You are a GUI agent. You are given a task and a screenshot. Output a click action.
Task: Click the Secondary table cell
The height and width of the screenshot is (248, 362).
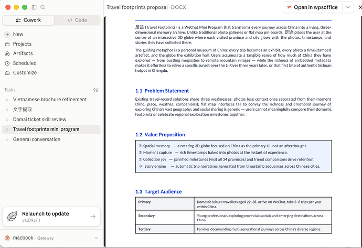click(x=165, y=218)
